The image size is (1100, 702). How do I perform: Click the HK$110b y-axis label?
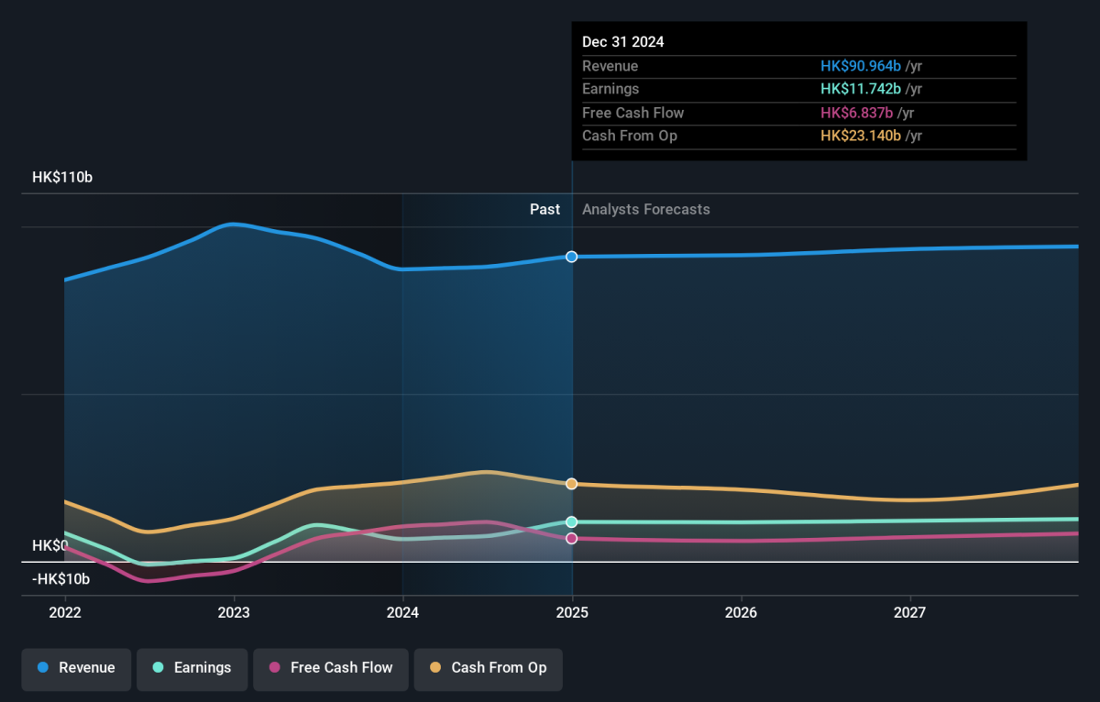pyautogui.click(x=62, y=178)
